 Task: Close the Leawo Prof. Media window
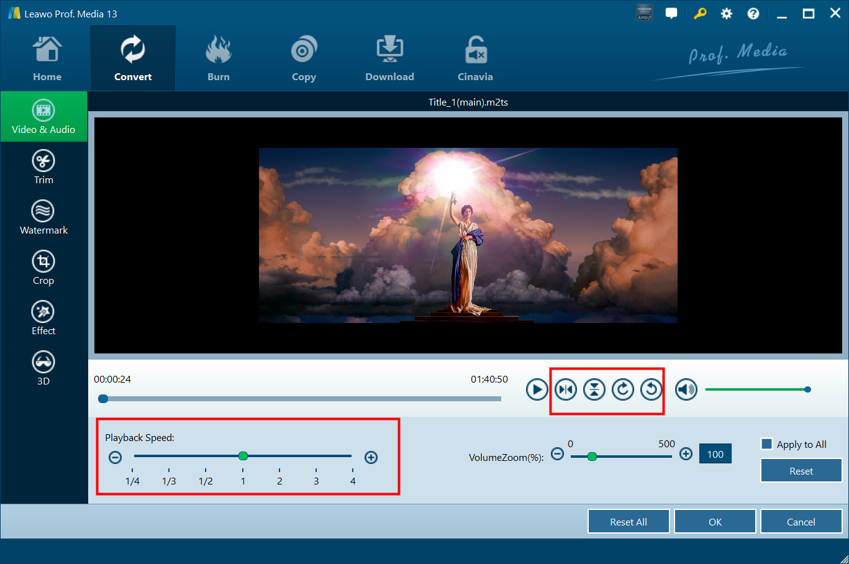pos(835,14)
